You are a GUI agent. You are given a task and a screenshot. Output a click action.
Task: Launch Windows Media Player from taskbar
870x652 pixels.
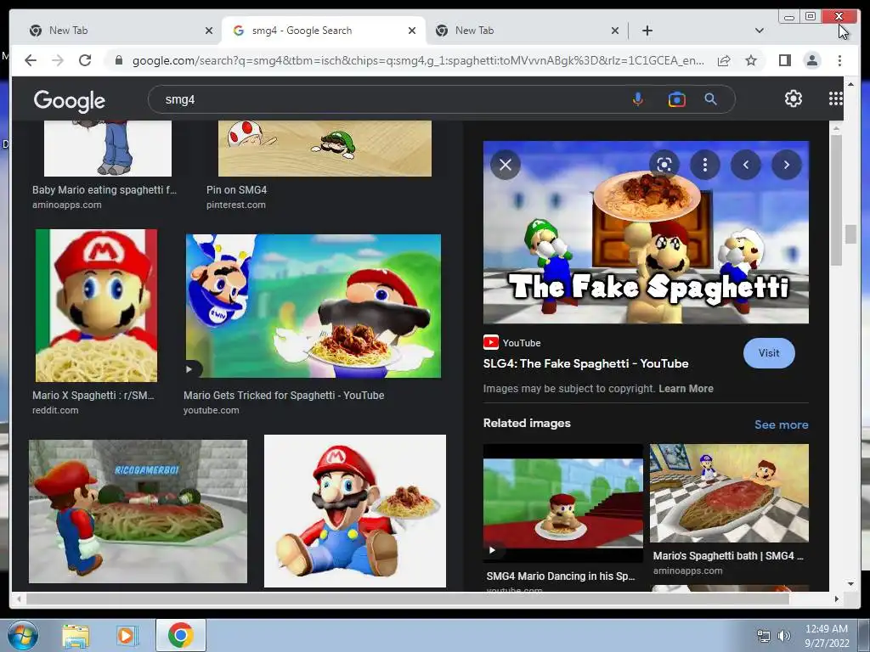[127, 636]
